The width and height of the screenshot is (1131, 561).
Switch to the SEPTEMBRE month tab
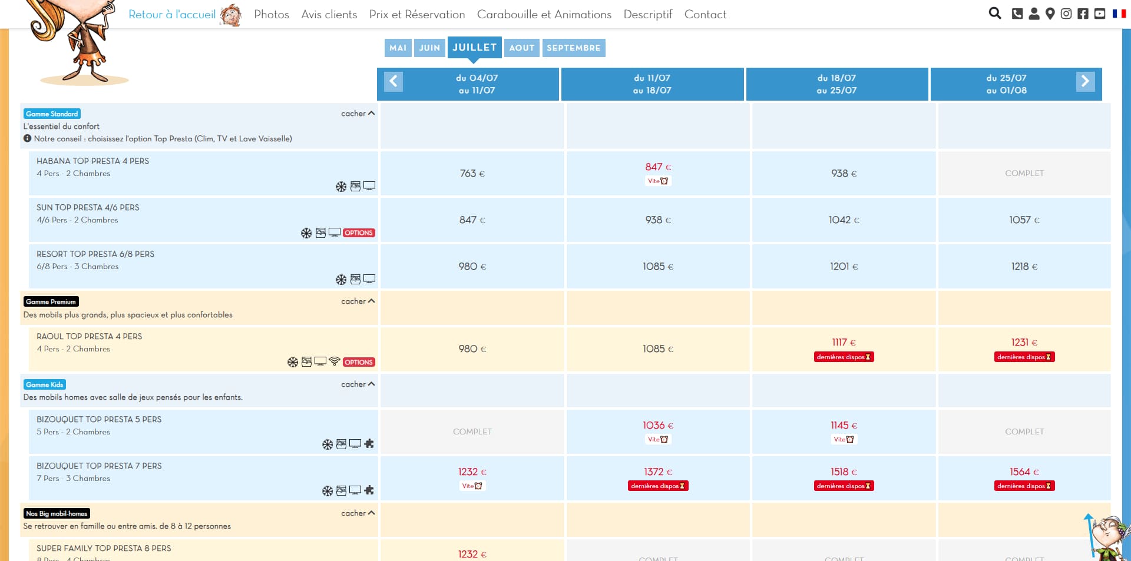pos(574,48)
